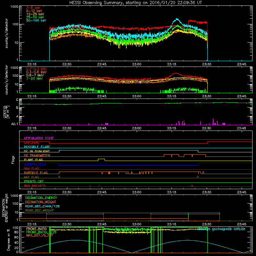The height and width of the screenshot is (256, 256).
Task: Select the 0.1-0.3 MeV legend label
Action: click(36, 69)
